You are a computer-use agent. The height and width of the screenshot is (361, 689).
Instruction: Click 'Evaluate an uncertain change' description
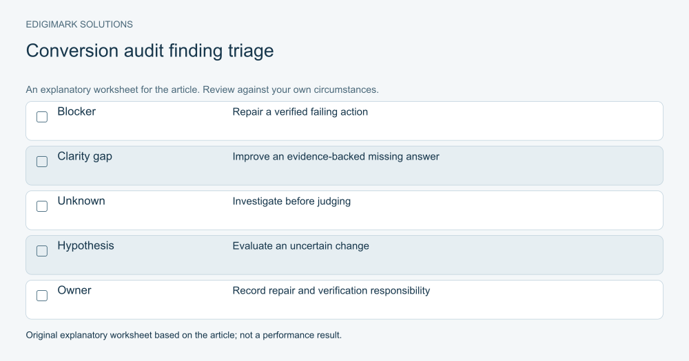point(300,246)
